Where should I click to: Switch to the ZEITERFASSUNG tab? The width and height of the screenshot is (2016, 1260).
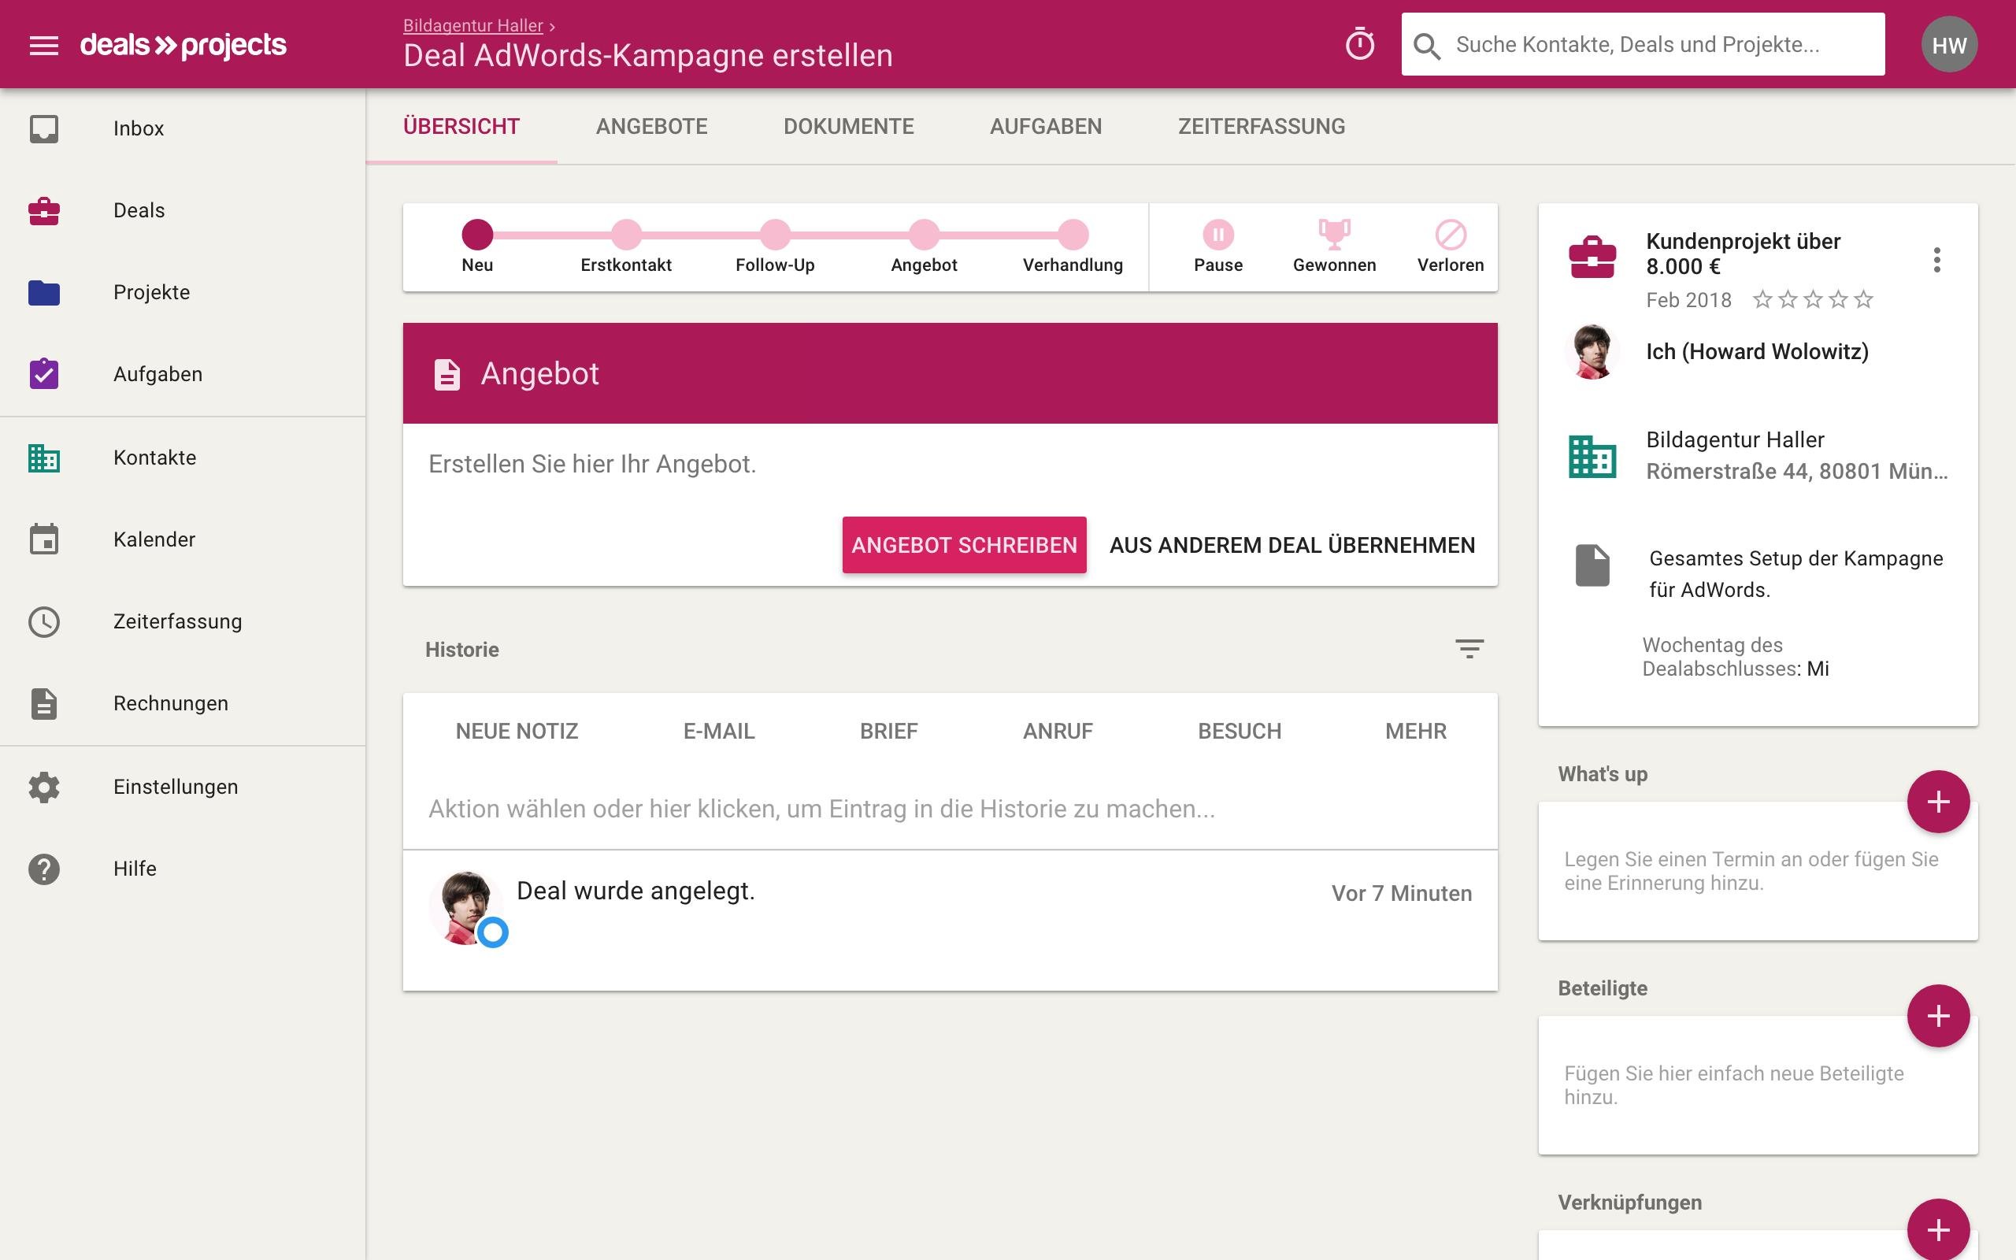pos(1262,127)
